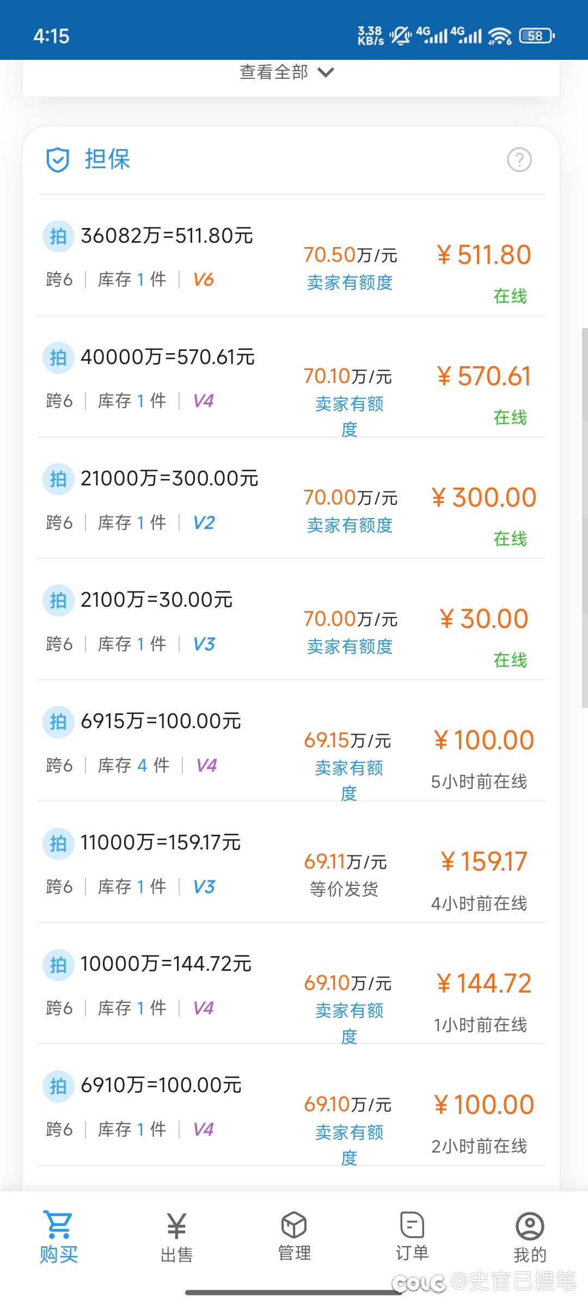The width and height of the screenshot is (588, 1306).
Task: Tap the blue shield guarantee icon
Action: click(58, 160)
